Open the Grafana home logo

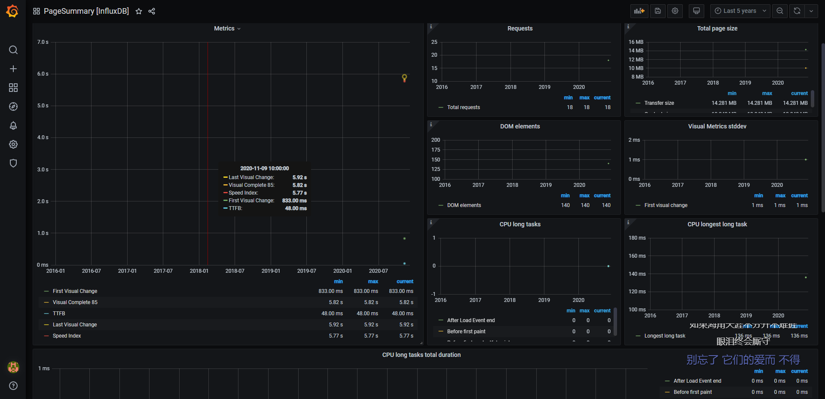[x=12, y=11]
